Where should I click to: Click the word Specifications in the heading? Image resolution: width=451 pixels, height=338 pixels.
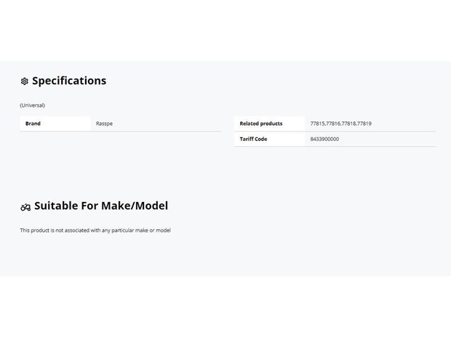pyautogui.click(x=69, y=81)
